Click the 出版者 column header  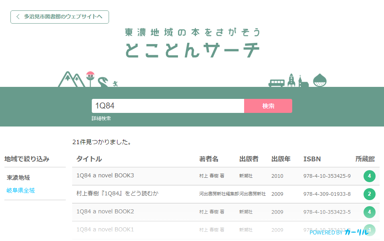tap(249, 159)
